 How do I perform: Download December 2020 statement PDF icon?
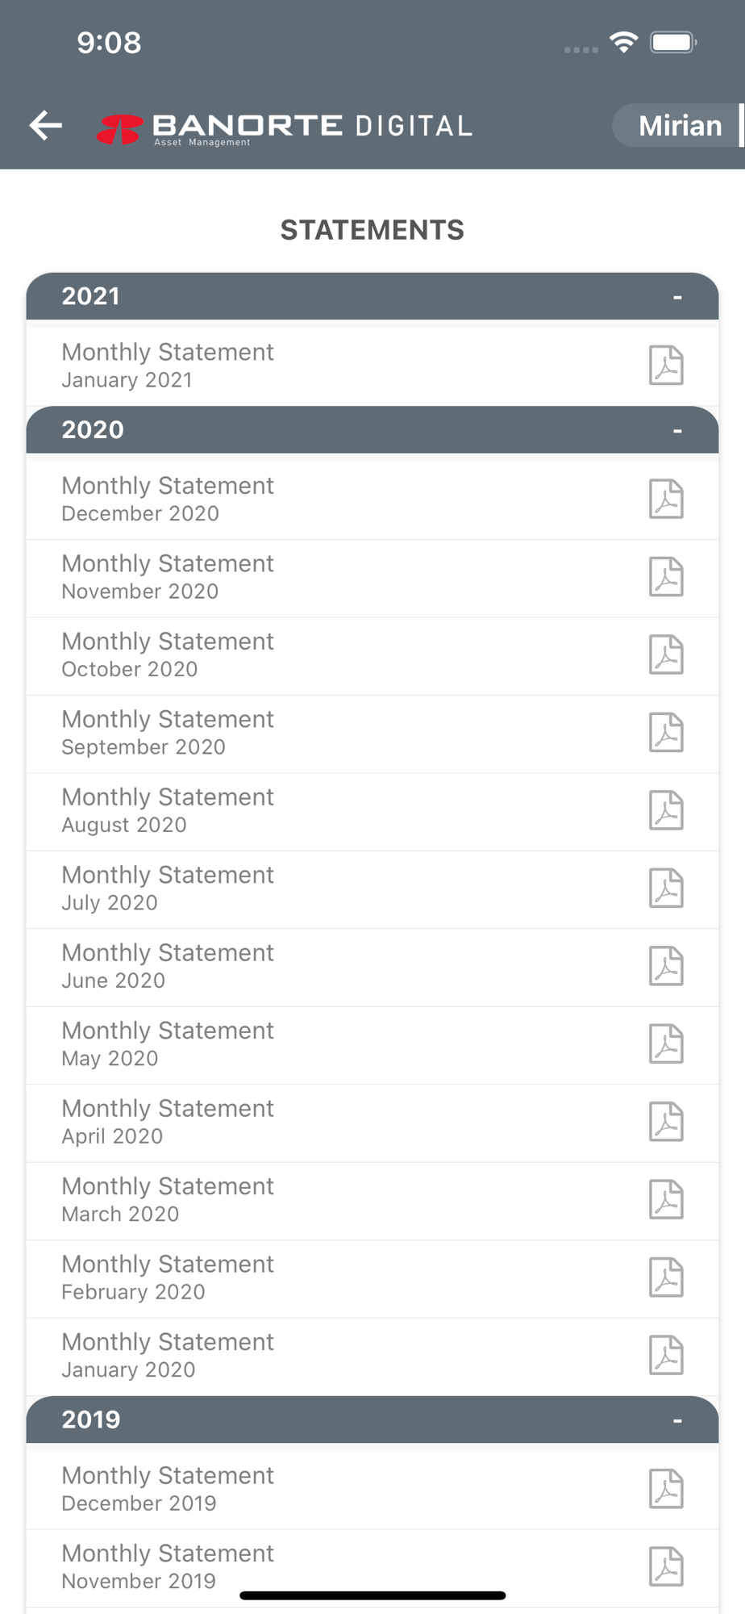(x=666, y=499)
